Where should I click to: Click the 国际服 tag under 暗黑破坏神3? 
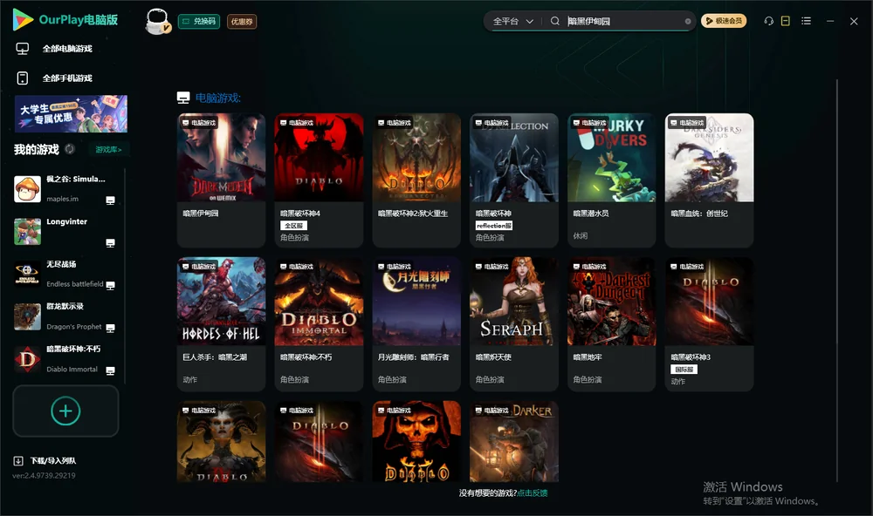(684, 370)
